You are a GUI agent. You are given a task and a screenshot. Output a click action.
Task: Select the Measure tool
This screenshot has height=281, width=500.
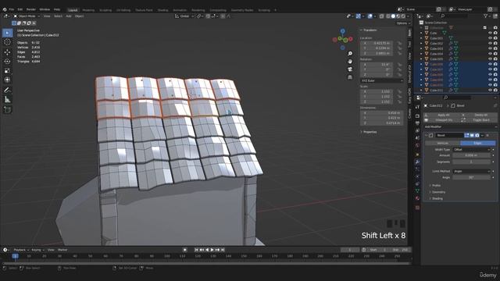(x=7, y=100)
